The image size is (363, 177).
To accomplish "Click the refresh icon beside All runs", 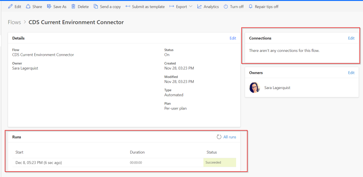I will (x=219, y=137).
